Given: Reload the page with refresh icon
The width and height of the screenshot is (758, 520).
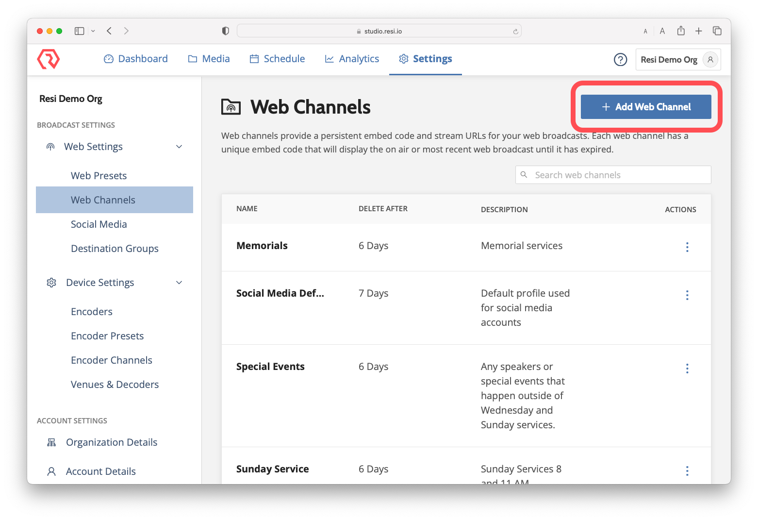Looking at the screenshot, I should 515,32.
